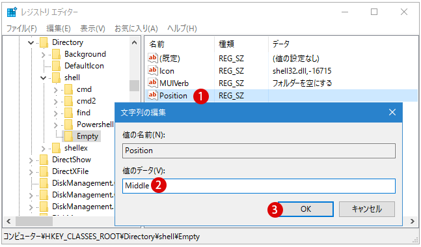Screen dimensions: 421x247
Task: Click the 値のデータ field containing Middle
Action: click(259, 186)
